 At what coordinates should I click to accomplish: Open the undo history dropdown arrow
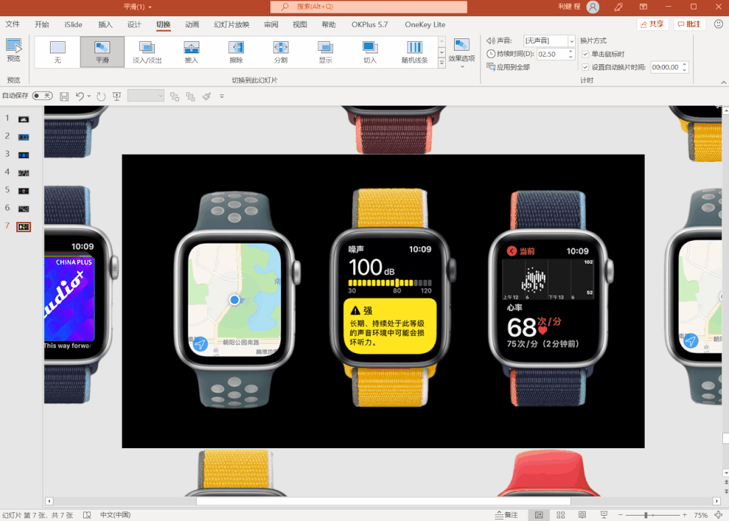pyautogui.click(x=89, y=96)
